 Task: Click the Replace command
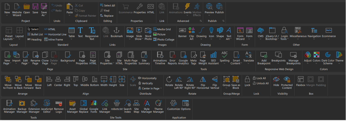(x=107, y=16)
